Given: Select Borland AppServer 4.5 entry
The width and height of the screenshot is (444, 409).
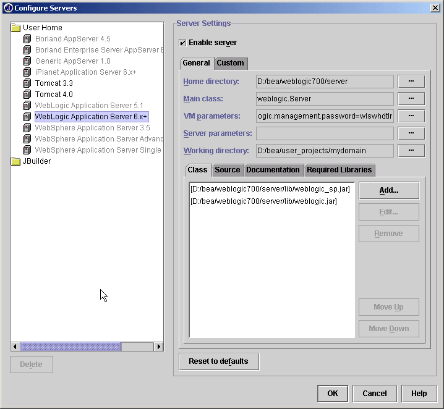Looking at the screenshot, I should [73, 39].
